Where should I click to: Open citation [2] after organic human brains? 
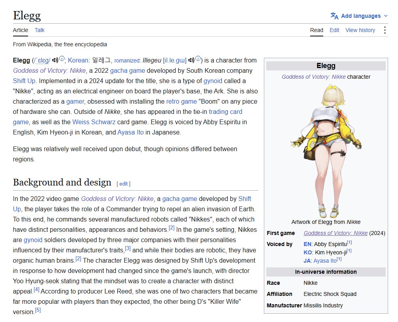78,259
